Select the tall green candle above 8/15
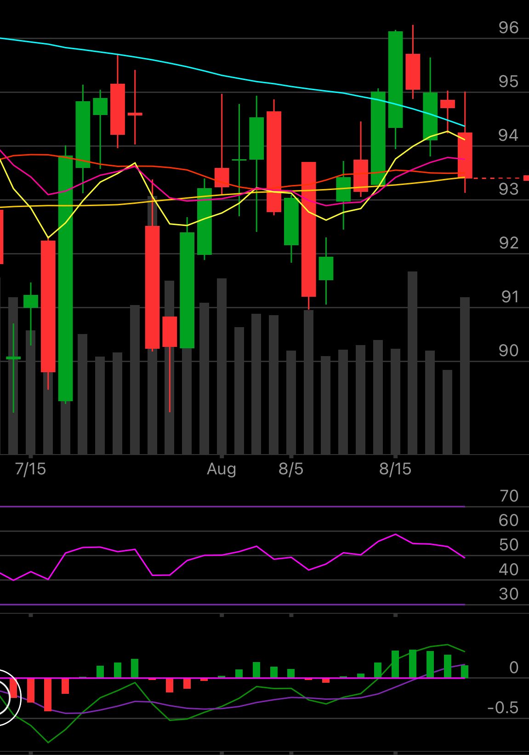 tap(395, 80)
